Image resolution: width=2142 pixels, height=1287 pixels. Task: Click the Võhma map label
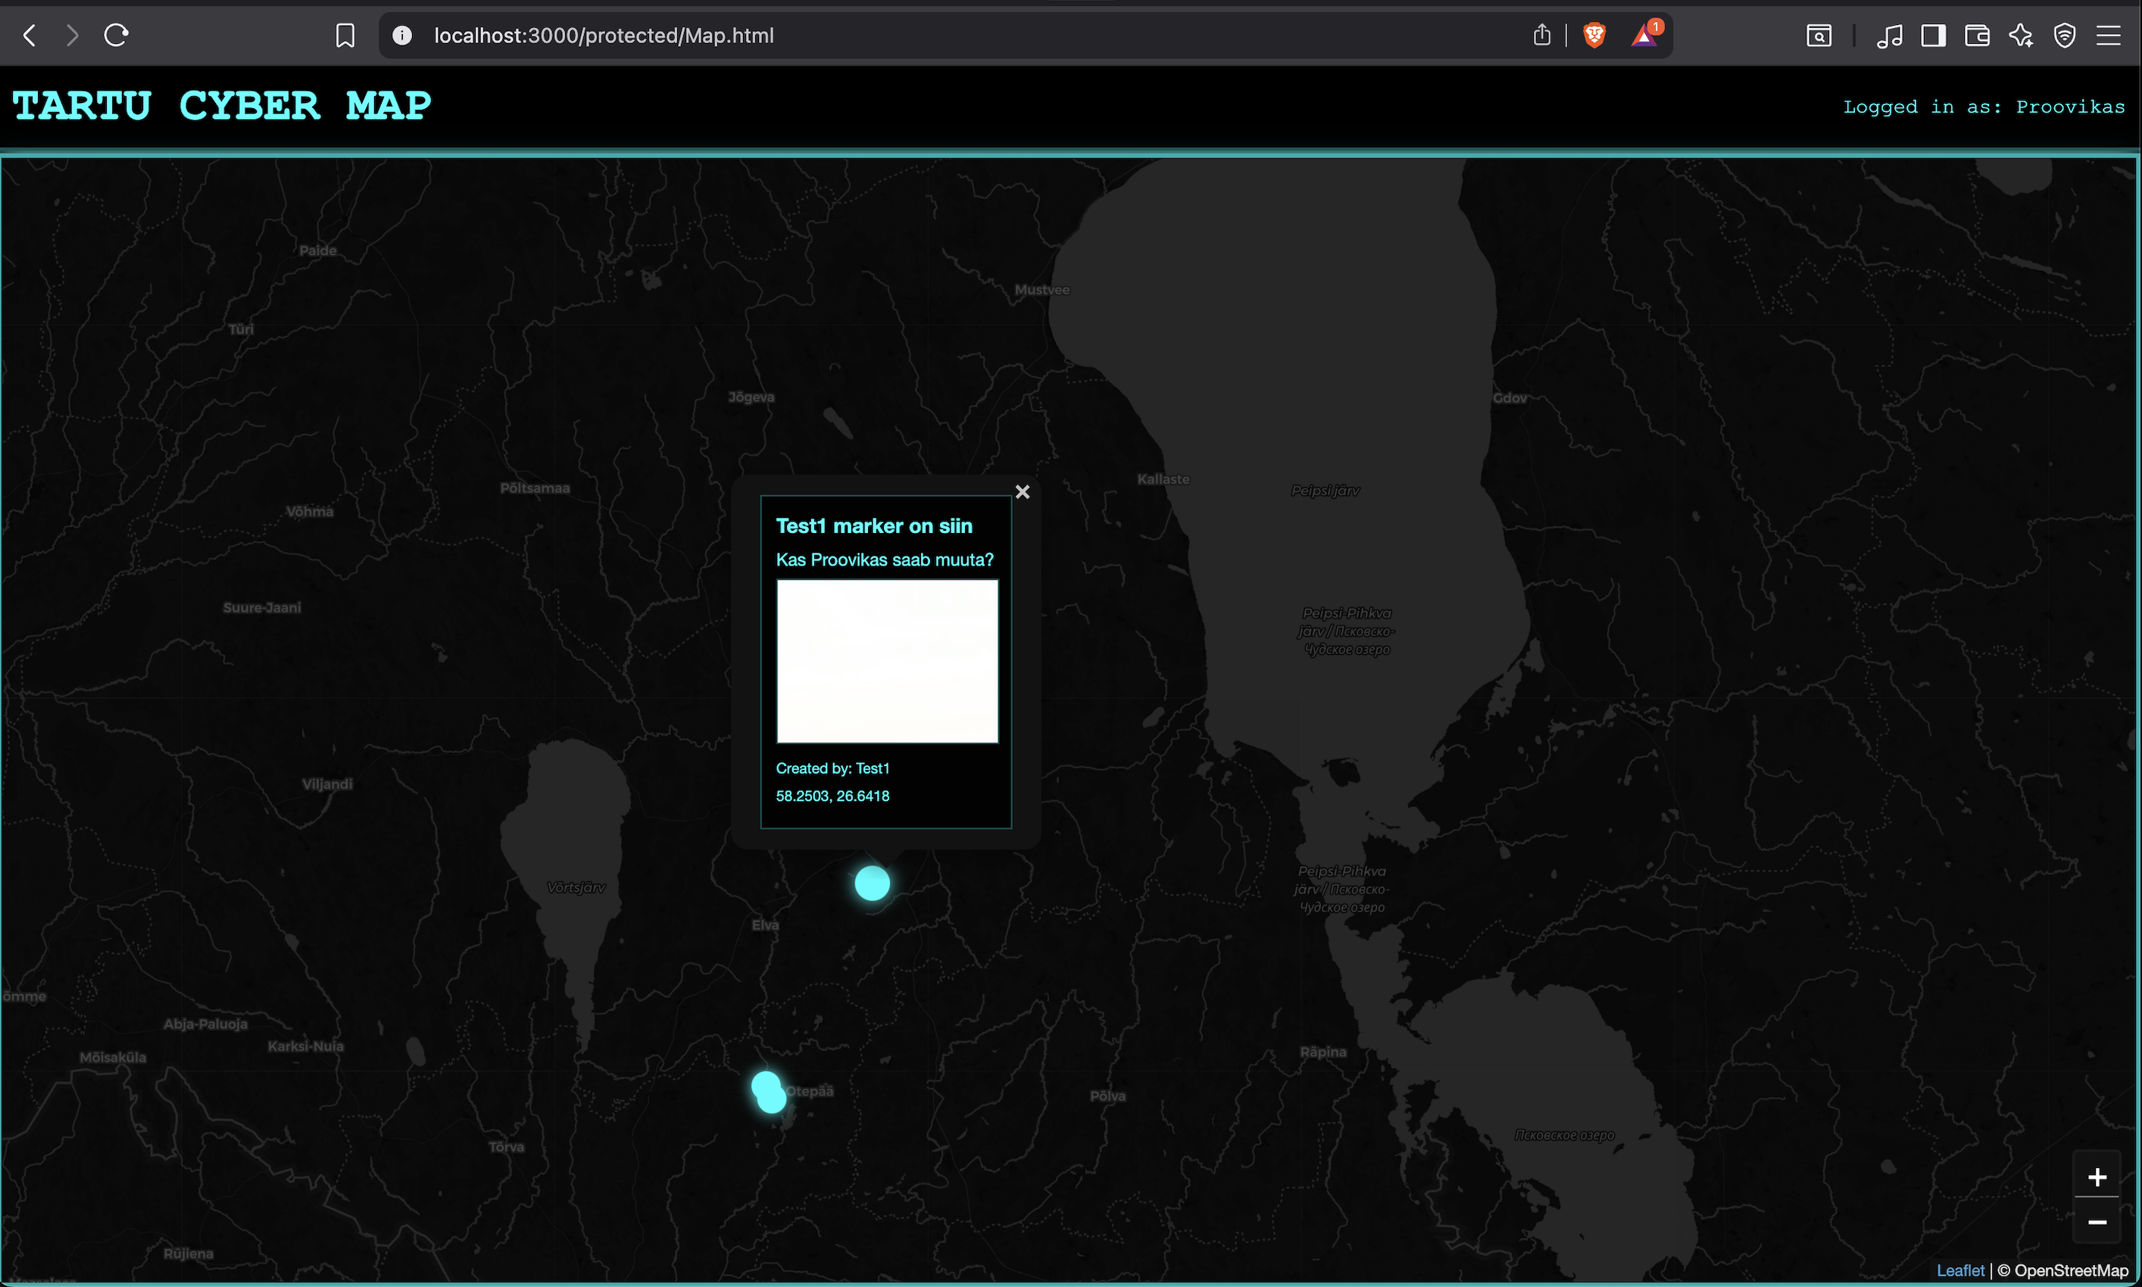310,512
